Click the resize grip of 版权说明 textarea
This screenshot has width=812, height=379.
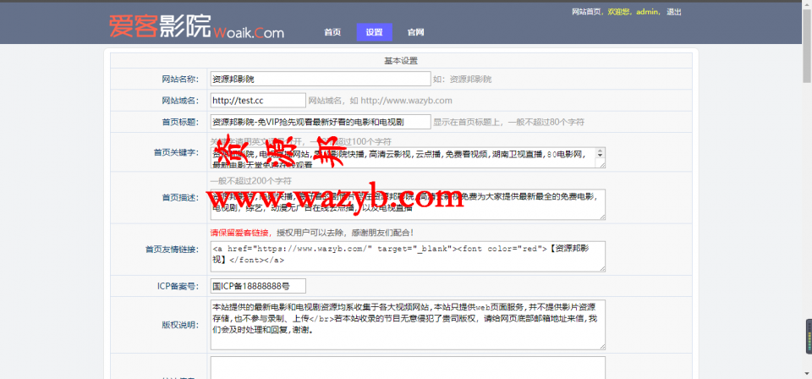[x=602, y=347]
